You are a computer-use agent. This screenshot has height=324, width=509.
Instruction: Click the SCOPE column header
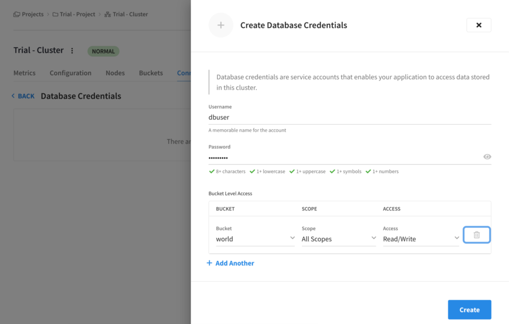[x=309, y=209]
